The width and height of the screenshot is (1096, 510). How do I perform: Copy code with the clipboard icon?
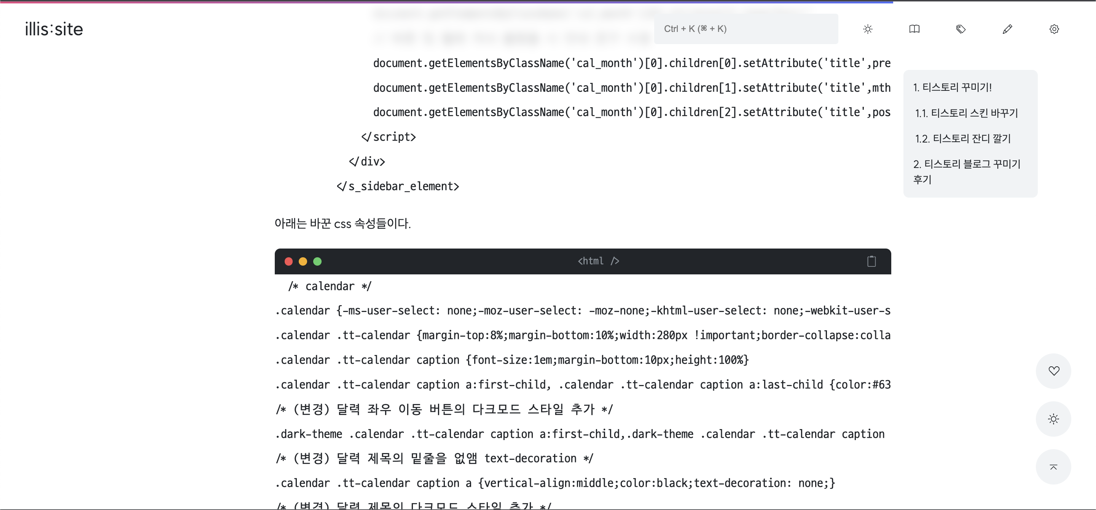(871, 261)
